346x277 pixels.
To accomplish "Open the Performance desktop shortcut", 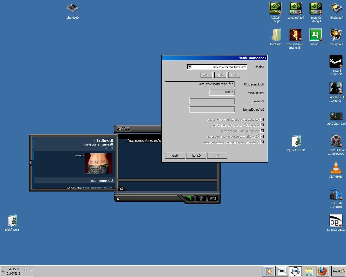I will pos(295,11).
